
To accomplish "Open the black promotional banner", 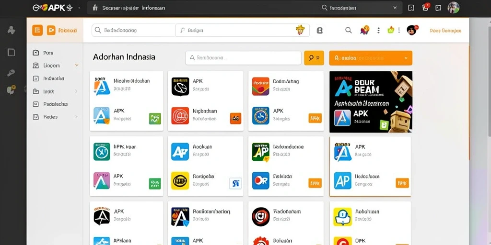I will point(371,102).
